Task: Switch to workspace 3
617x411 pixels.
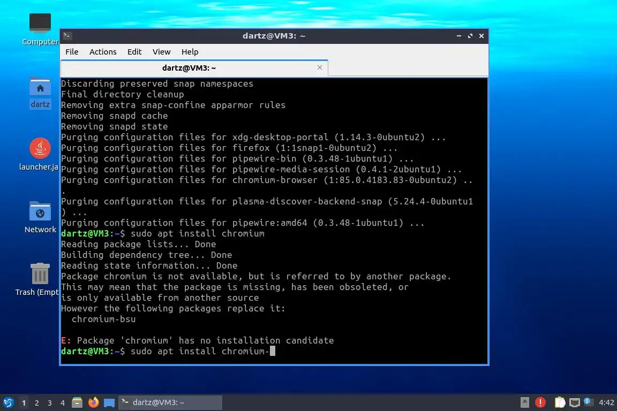Action: pyautogui.click(x=50, y=403)
